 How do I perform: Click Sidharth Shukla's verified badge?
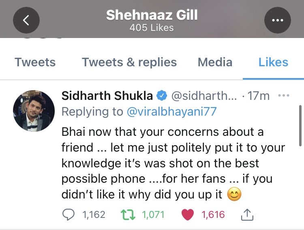[x=162, y=96]
